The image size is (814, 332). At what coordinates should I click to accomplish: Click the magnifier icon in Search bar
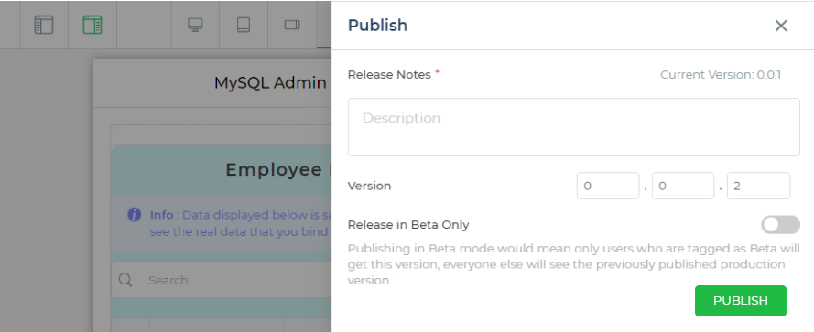pos(125,280)
